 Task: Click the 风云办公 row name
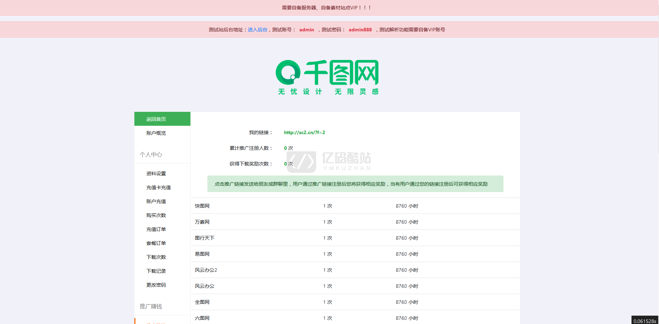pyautogui.click(x=205, y=286)
